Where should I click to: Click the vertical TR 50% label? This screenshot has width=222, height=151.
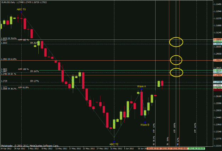pyautogui.click(x=168, y=141)
